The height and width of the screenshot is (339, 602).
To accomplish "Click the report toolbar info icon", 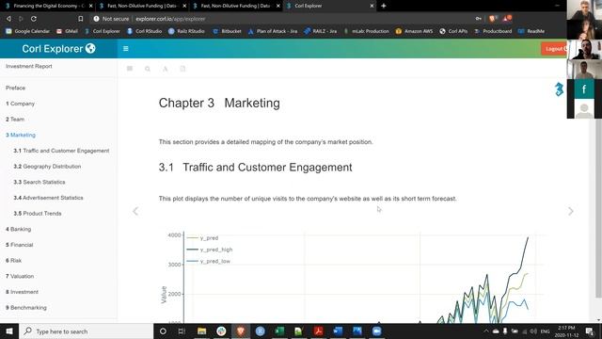I will pos(182,69).
